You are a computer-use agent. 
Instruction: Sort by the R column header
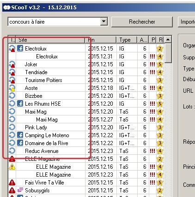pyautogui.click(x=160, y=40)
